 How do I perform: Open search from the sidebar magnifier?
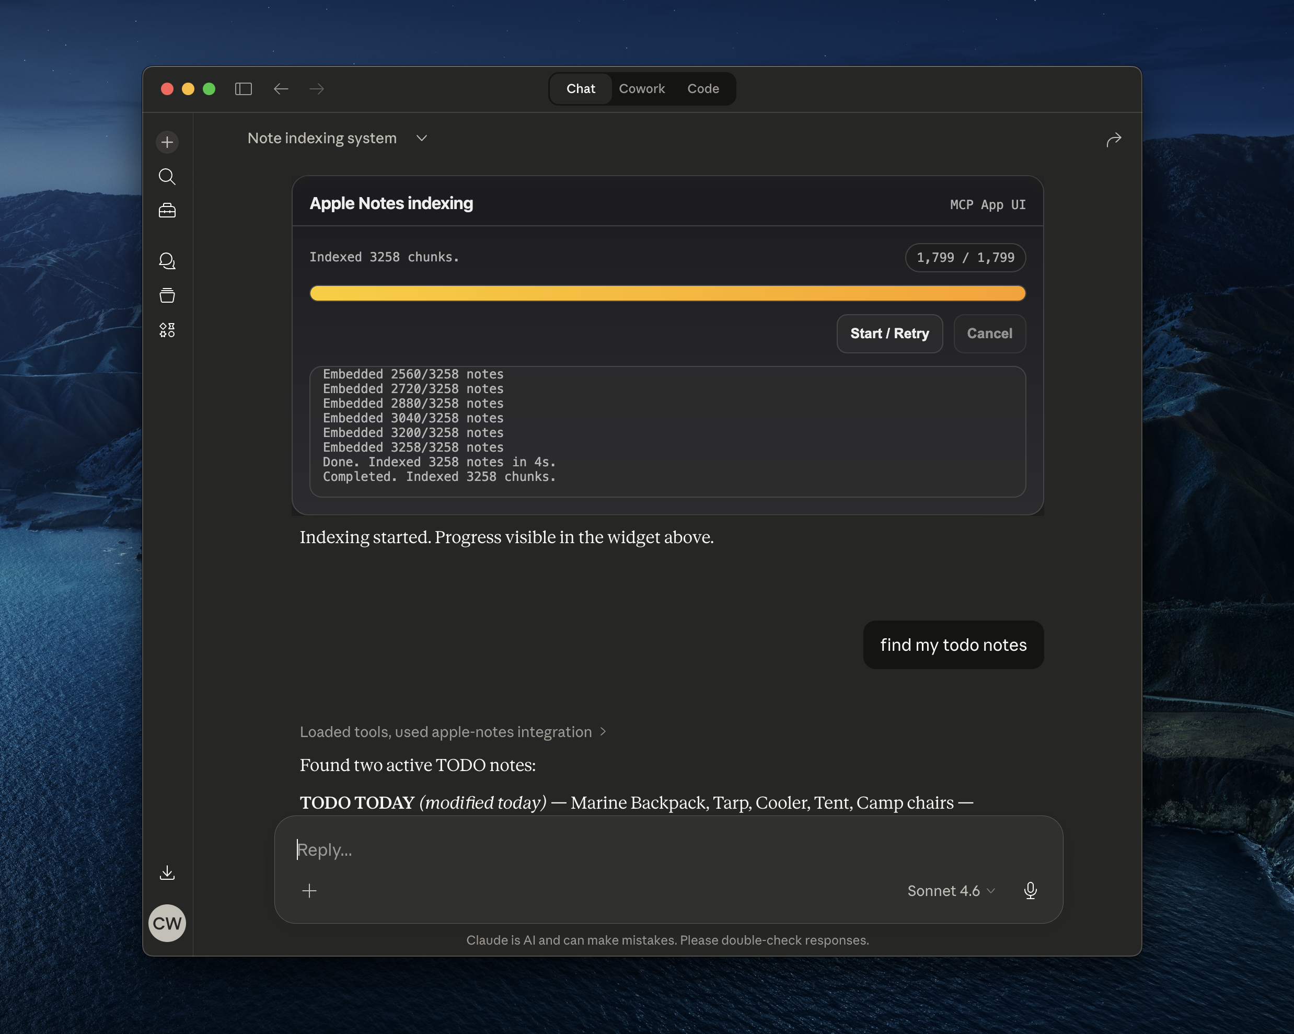[167, 177]
